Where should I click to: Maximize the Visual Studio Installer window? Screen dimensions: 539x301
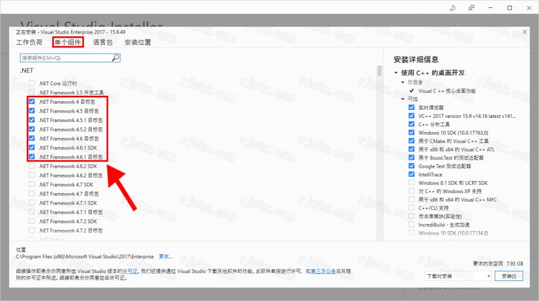510,8
